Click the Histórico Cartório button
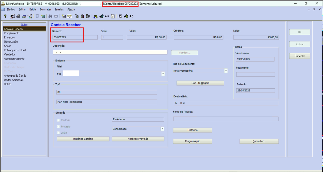 pyautogui.click(x=83, y=139)
